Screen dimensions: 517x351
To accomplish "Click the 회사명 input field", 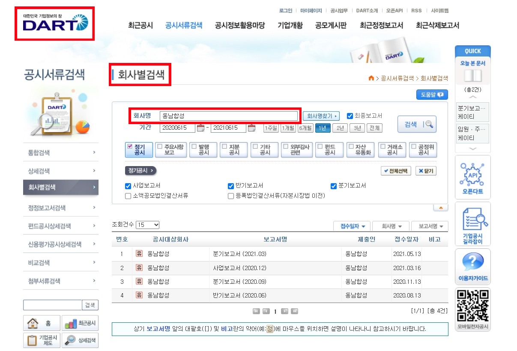I will click(229, 116).
